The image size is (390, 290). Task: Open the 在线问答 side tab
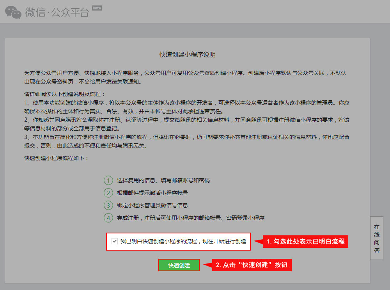[x=376, y=238]
